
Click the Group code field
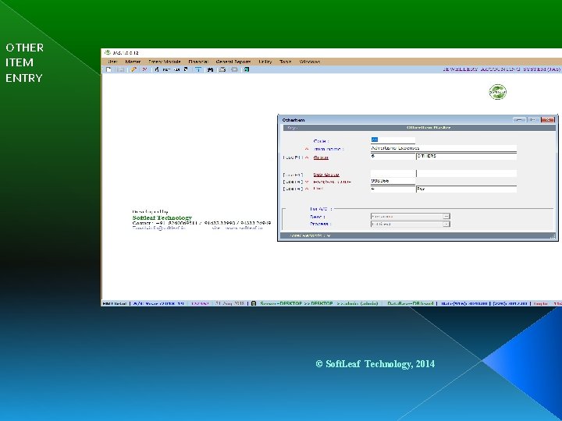click(x=393, y=157)
